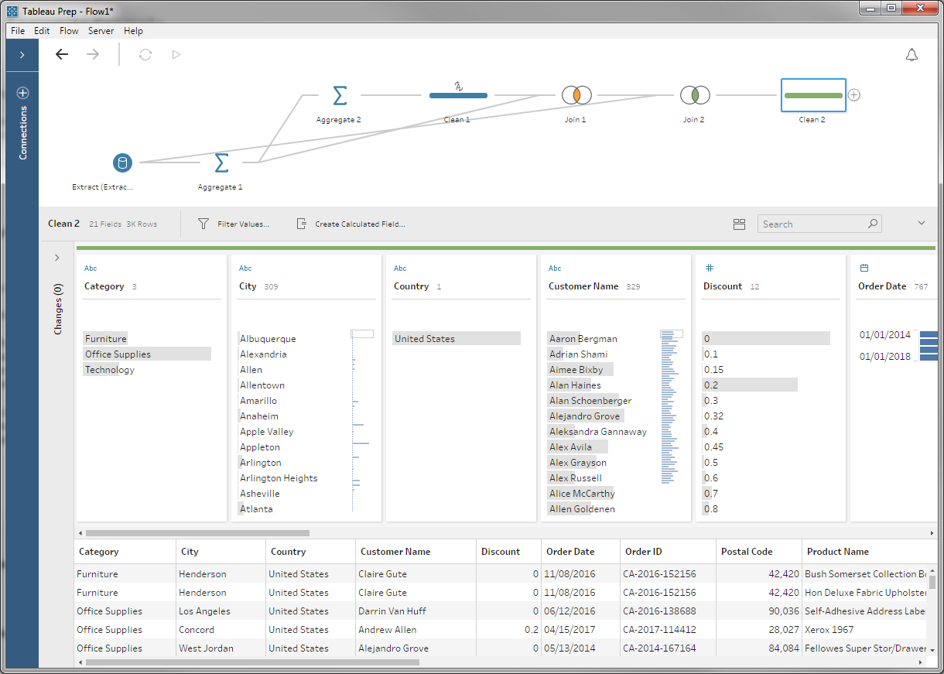
Task: Change Customer Name Abc data type
Action: pos(555,269)
